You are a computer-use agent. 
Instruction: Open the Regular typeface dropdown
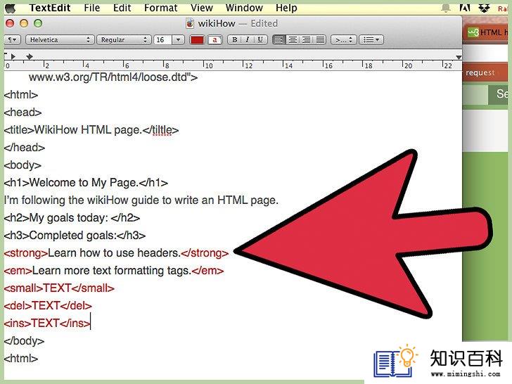point(124,40)
